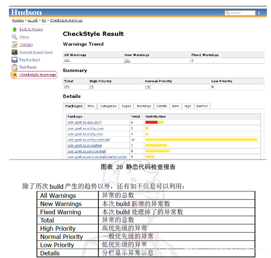Screen dimensions: 271x258
Task: Open the 29 High Priority link
Action: click(91, 87)
